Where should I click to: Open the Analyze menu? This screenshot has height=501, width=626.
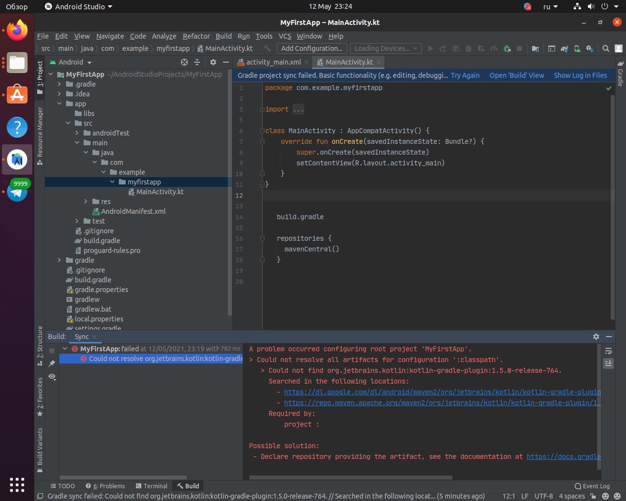(164, 36)
